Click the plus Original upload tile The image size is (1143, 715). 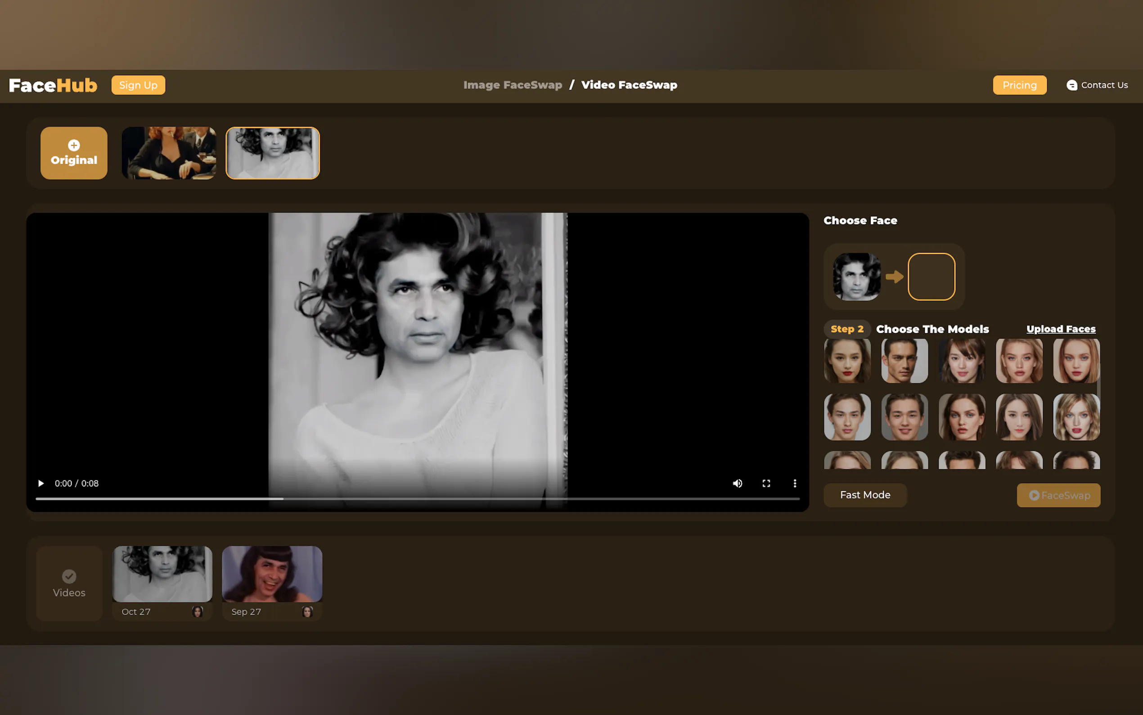click(x=74, y=153)
